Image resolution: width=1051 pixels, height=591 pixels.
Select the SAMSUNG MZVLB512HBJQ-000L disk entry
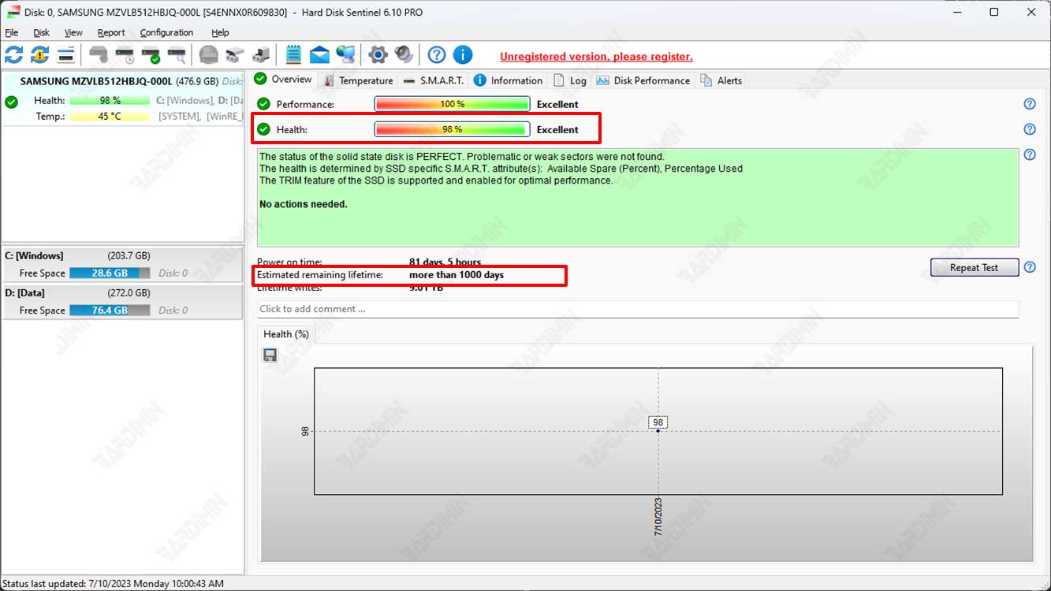122,98
